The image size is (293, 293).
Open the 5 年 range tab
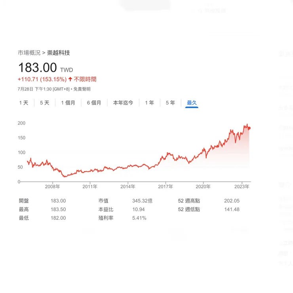tap(170, 103)
